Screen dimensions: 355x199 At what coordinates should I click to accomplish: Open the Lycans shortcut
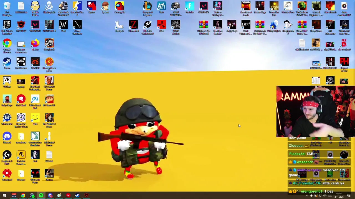pos(105,8)
